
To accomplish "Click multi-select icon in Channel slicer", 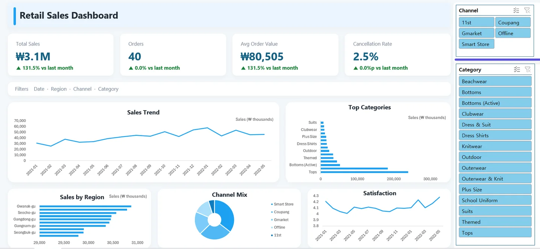I will pyautogui.click(x=517, y=11).
